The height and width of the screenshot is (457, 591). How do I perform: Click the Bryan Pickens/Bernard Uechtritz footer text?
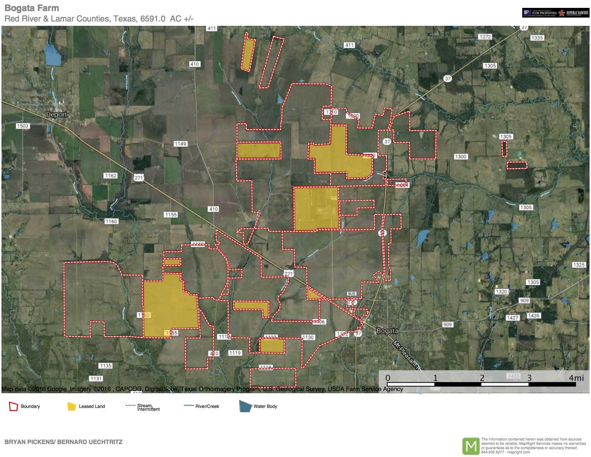(63, 442)
